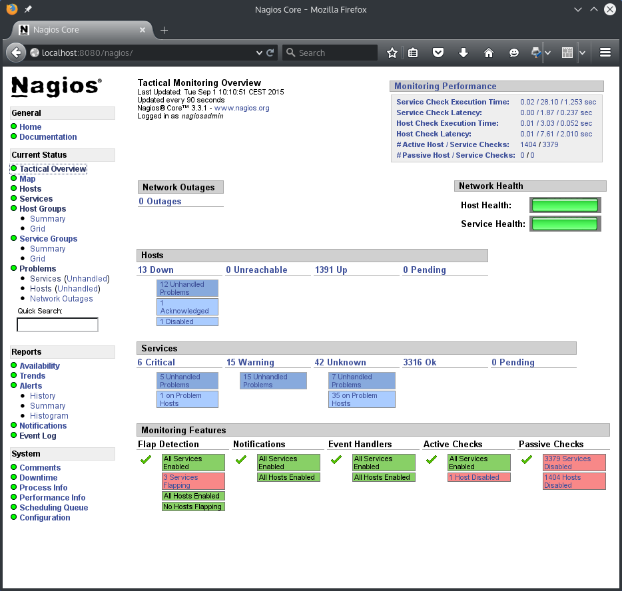The height and width of the screenshot is (591, 622).
Task: Open the Scheduling Queue page
Action: (54, 508)
